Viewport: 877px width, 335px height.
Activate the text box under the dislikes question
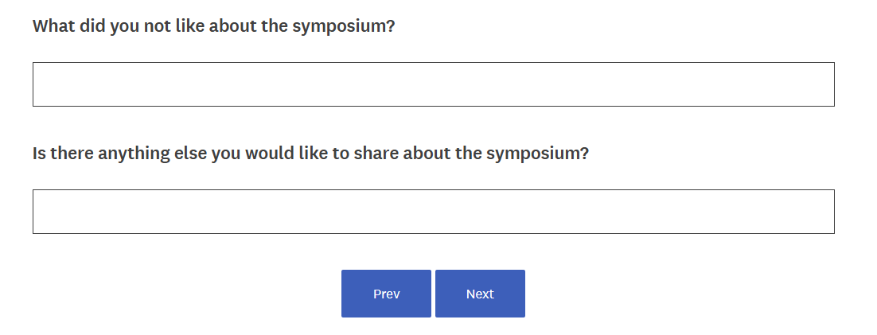(x=433, y=84)
